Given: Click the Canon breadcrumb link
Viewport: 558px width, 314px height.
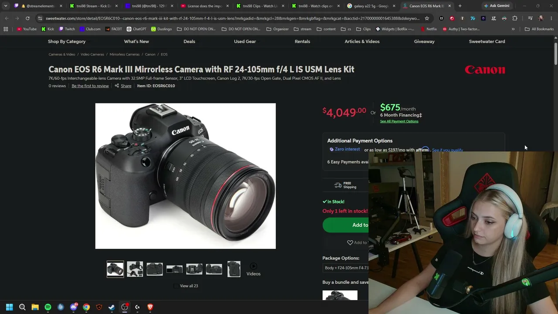Looking at the screenshot, I should (150, 55).
